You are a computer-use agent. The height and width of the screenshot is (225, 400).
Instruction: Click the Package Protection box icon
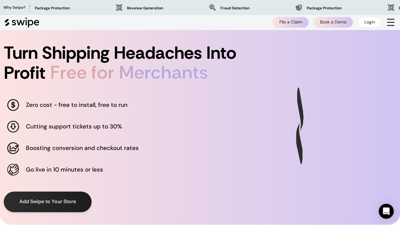click(x=299, y=7)
